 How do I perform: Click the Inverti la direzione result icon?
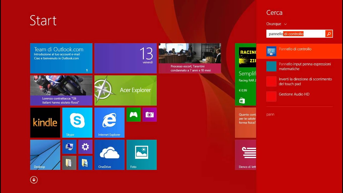pos(271,81)
